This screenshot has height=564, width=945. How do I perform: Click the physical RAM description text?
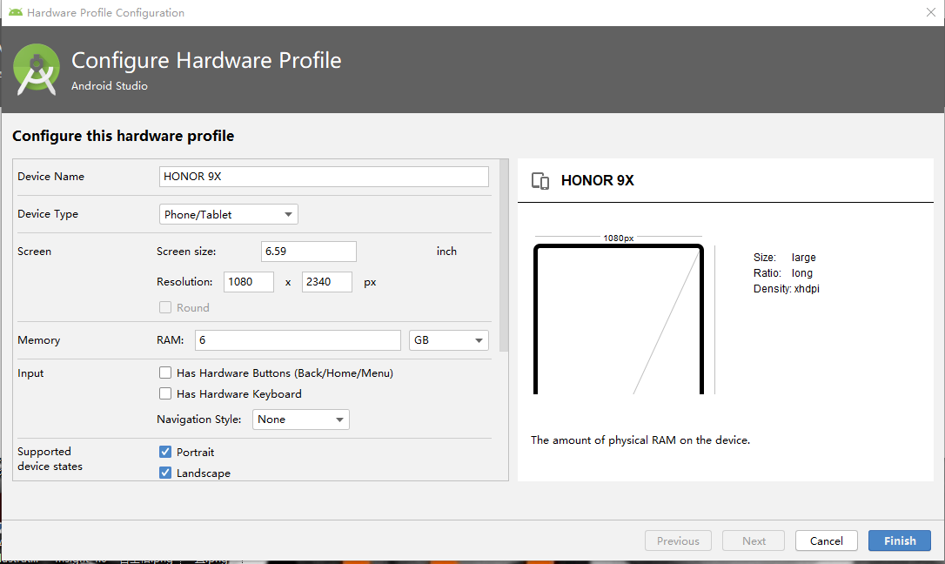640,440
